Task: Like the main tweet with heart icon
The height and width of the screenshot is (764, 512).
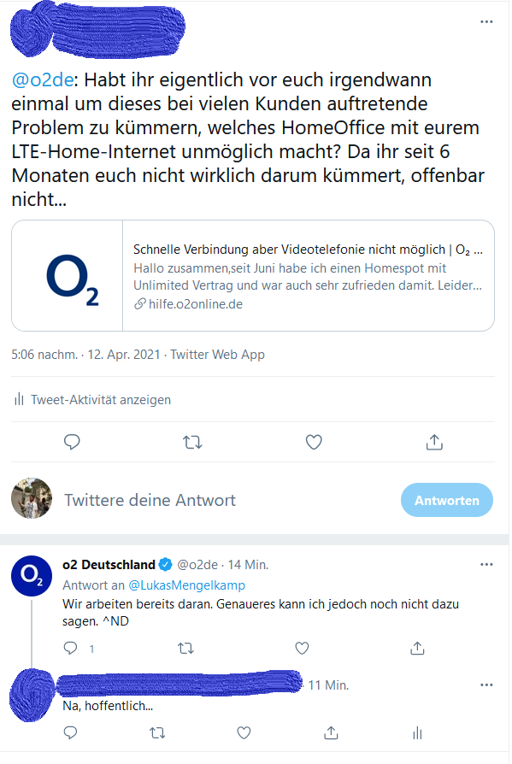Action: tap(314, 442)
